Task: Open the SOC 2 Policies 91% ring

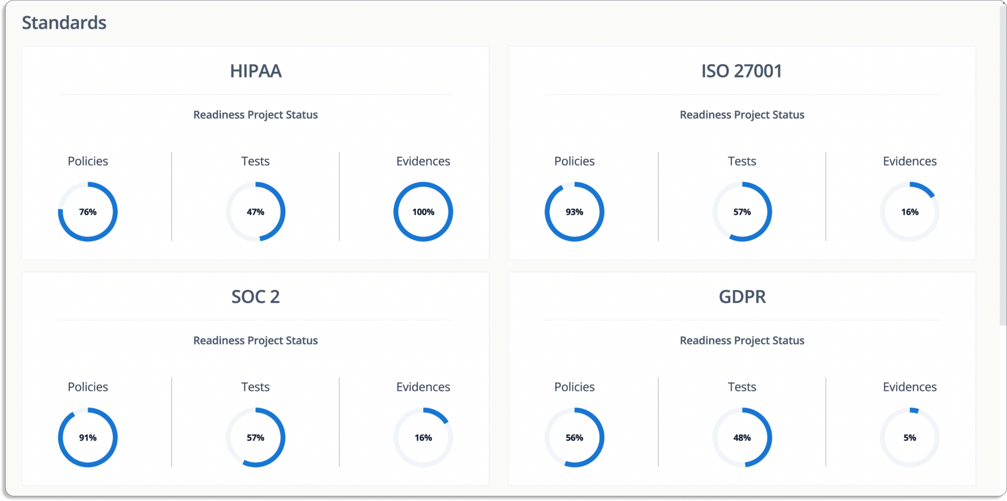Action: (88, 438)
